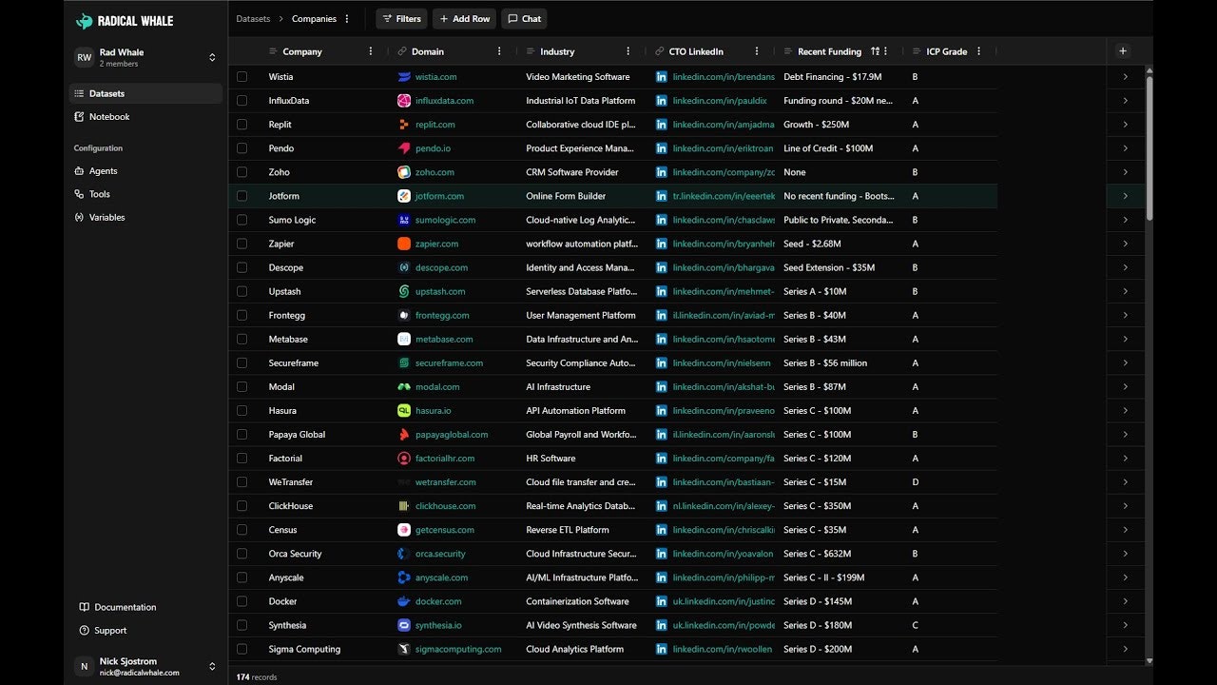Open Industry column options menu

(x=628, y=51)
